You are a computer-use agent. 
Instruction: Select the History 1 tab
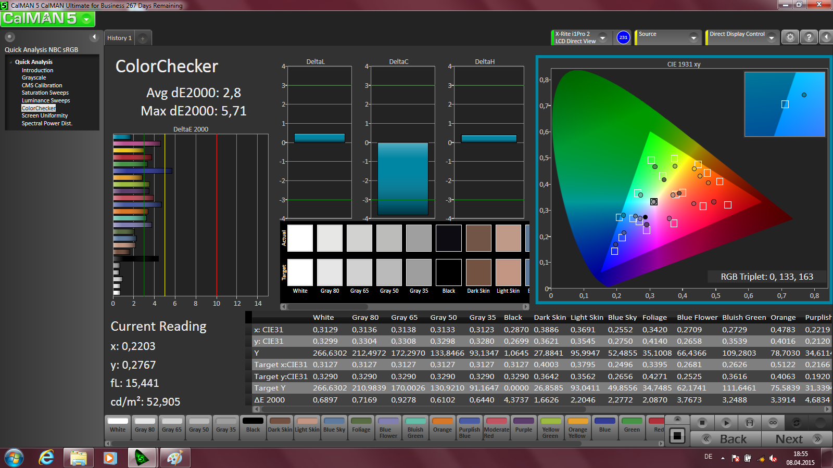click(x=119, y=38)
